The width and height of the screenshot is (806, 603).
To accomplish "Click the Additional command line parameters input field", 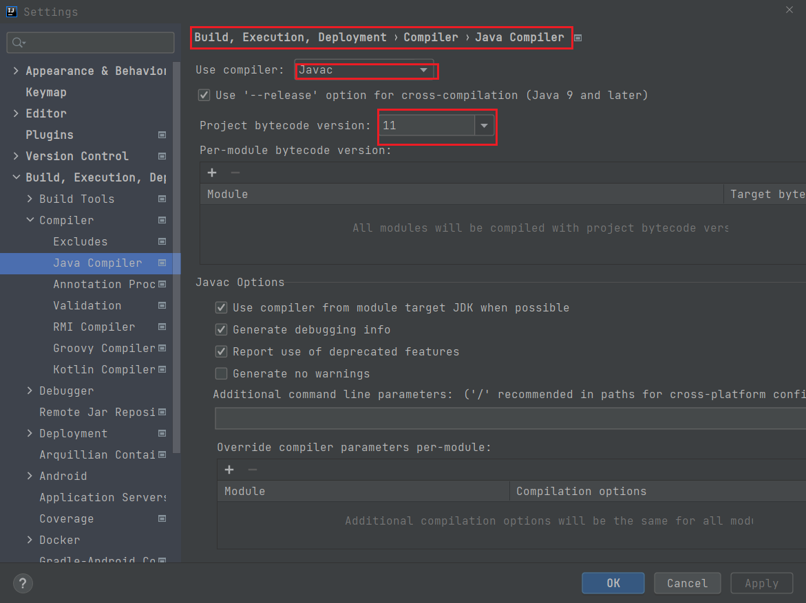I will [482, 417].
